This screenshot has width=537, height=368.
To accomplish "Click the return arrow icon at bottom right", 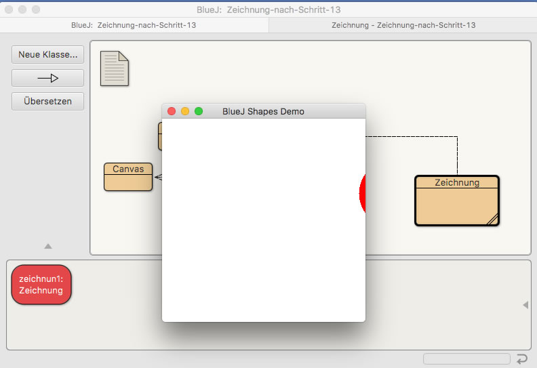I will [521, 359].
